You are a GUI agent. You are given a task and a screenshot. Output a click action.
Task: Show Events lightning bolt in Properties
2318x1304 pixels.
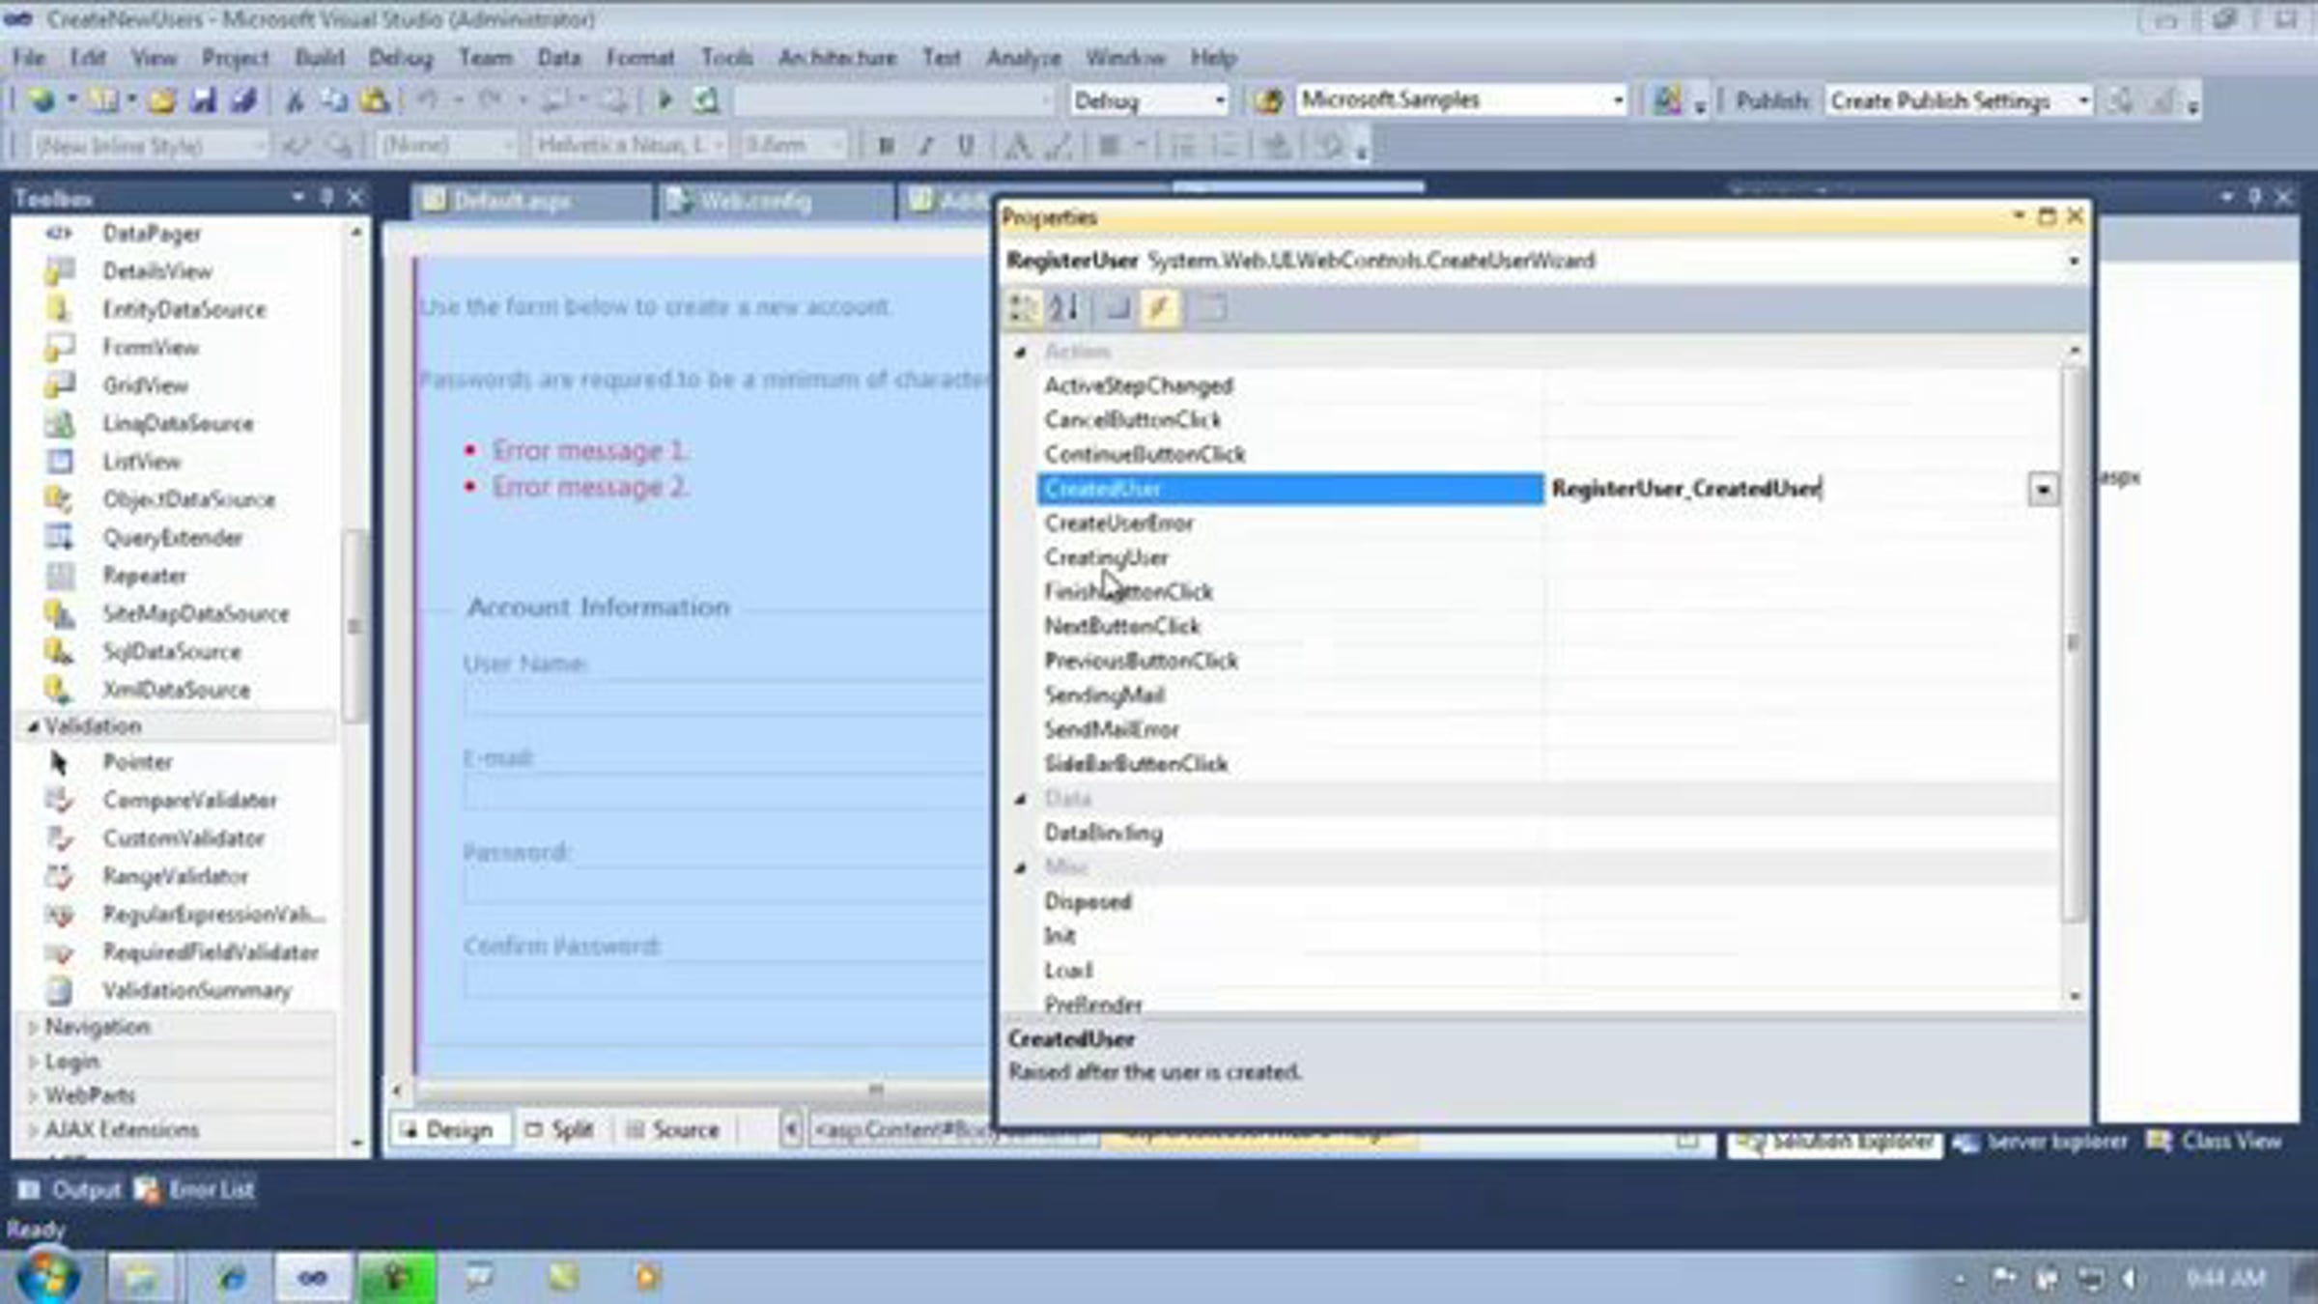click(x=1160, y=308)
